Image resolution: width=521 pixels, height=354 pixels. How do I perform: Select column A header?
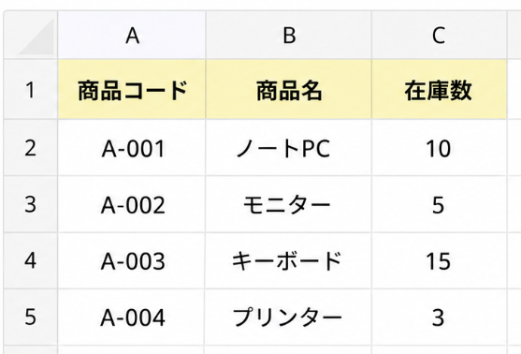coord(132,36)
